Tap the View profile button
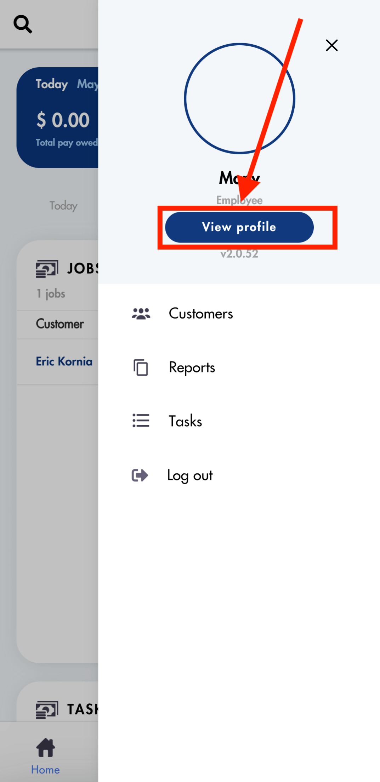The width and height of the screenshot is (380, 782). click(239, 227)
